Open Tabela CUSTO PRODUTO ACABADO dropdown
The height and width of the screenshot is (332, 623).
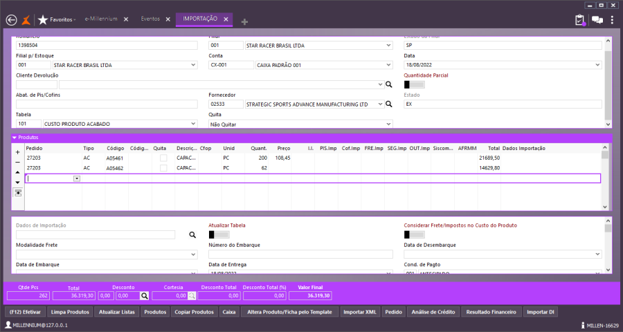[193, 124]
